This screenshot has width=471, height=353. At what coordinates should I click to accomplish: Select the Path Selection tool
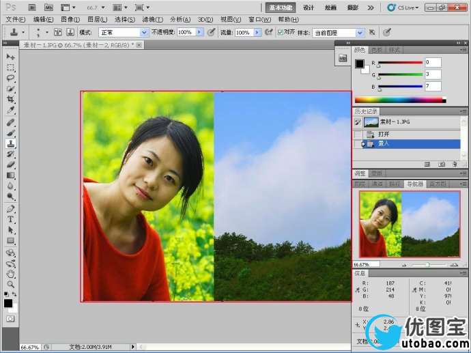(10, 230)
